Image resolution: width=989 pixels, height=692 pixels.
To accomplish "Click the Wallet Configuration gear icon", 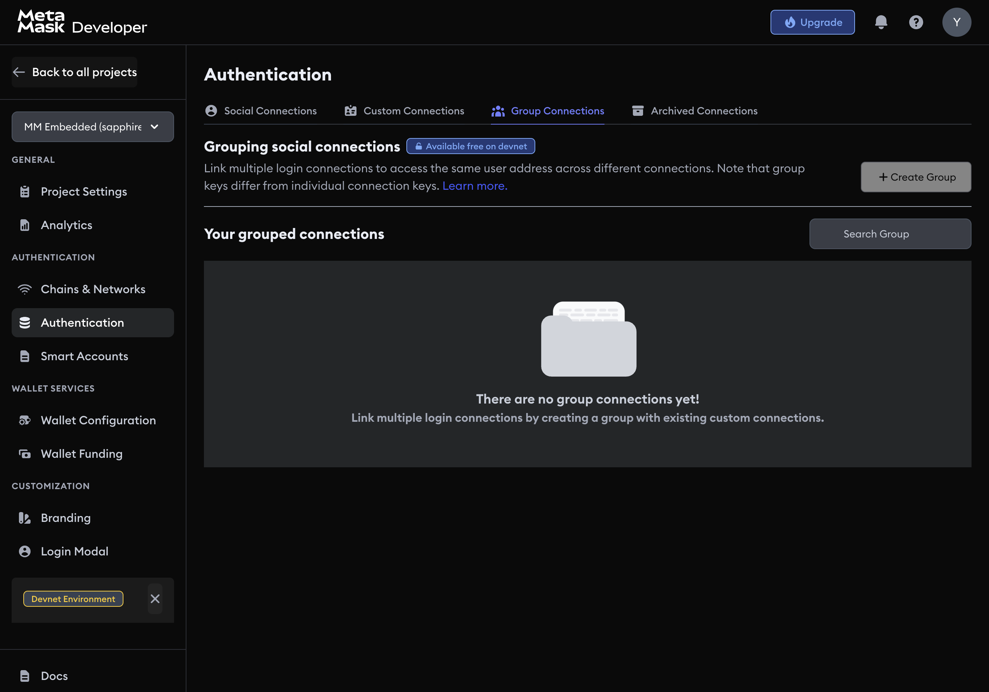I will tap(24, 420).
